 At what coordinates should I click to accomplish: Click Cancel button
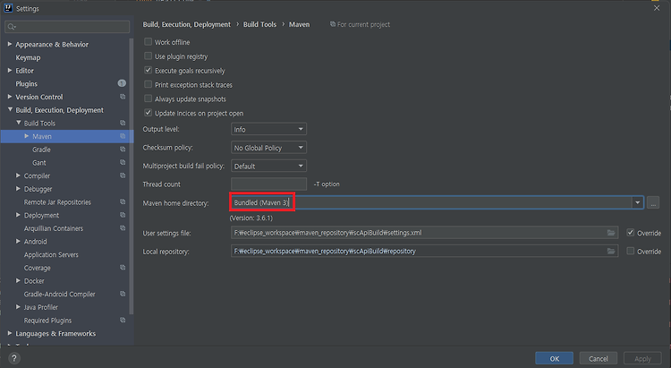tap(599, 358)
